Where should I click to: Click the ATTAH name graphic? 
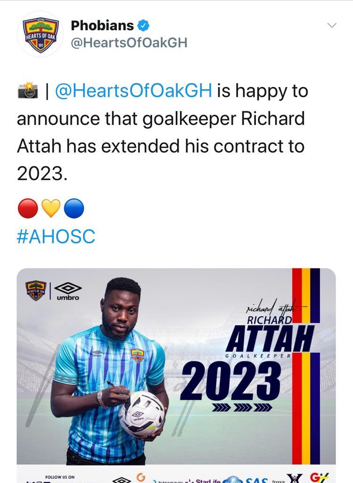(x=270, y=339)
